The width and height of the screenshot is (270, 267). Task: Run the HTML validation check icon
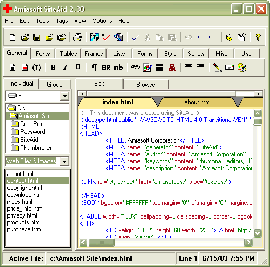pyautogui.click(x=107, y=37)
